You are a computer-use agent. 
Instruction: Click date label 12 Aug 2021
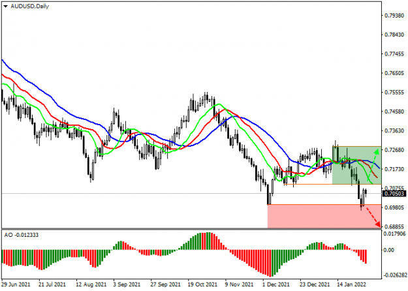(x=91, y=284)
